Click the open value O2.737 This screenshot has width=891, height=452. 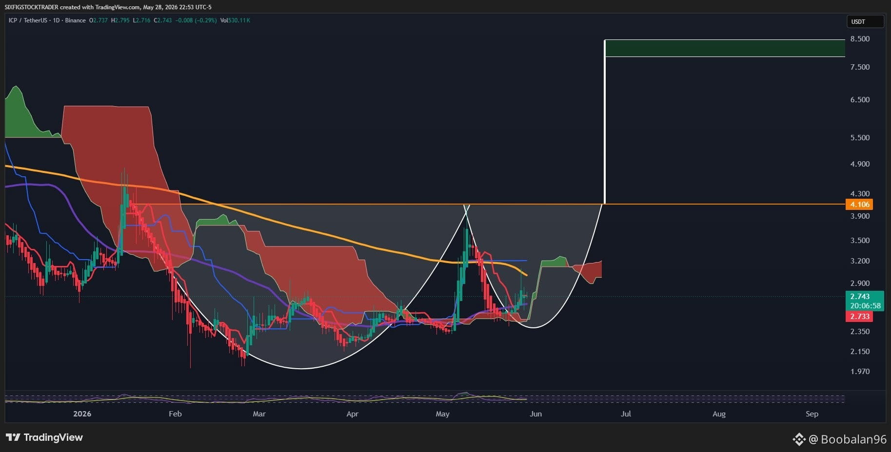click(98, 20)
